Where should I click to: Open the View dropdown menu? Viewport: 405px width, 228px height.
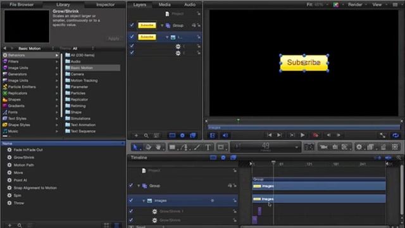coord(380,4)
